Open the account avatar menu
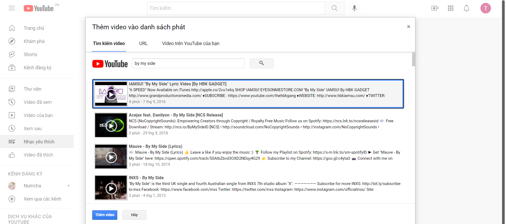This screenshot has width=506, height=224. pos(485,8)
